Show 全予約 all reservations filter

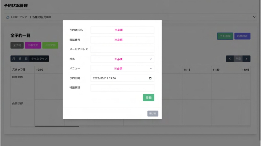[17, 45]
